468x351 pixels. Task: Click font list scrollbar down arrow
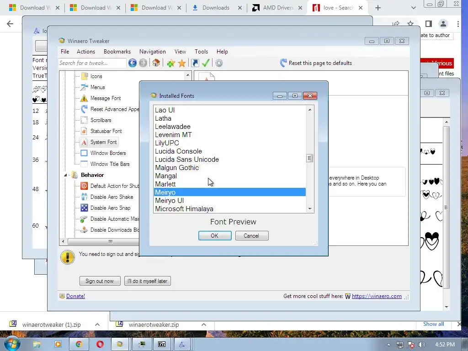point(310,208)
